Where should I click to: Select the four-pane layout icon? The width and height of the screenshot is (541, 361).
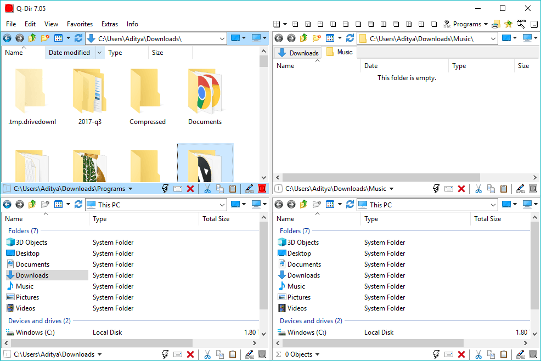pos(277,24)
